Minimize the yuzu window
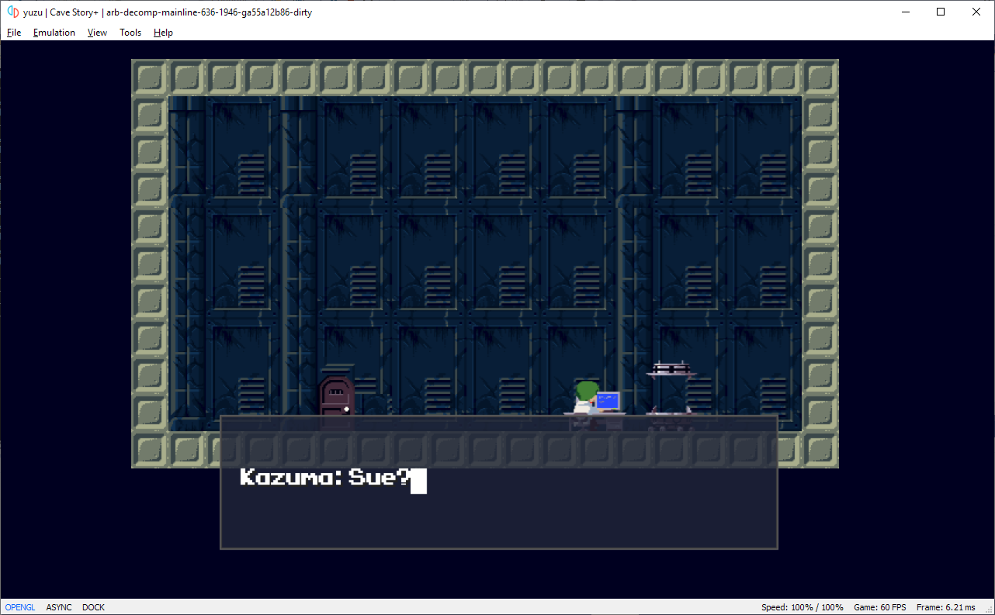 coord(905,12)
